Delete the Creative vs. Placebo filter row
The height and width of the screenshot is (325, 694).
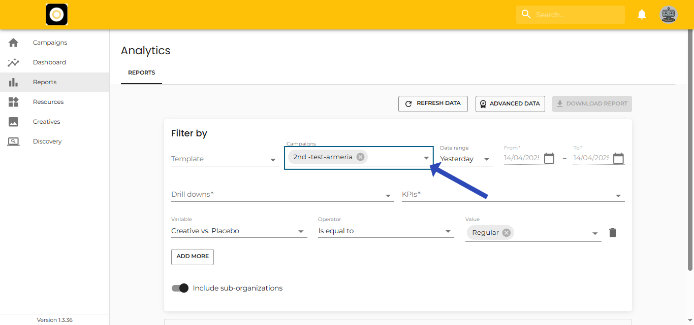coord(613,233)
